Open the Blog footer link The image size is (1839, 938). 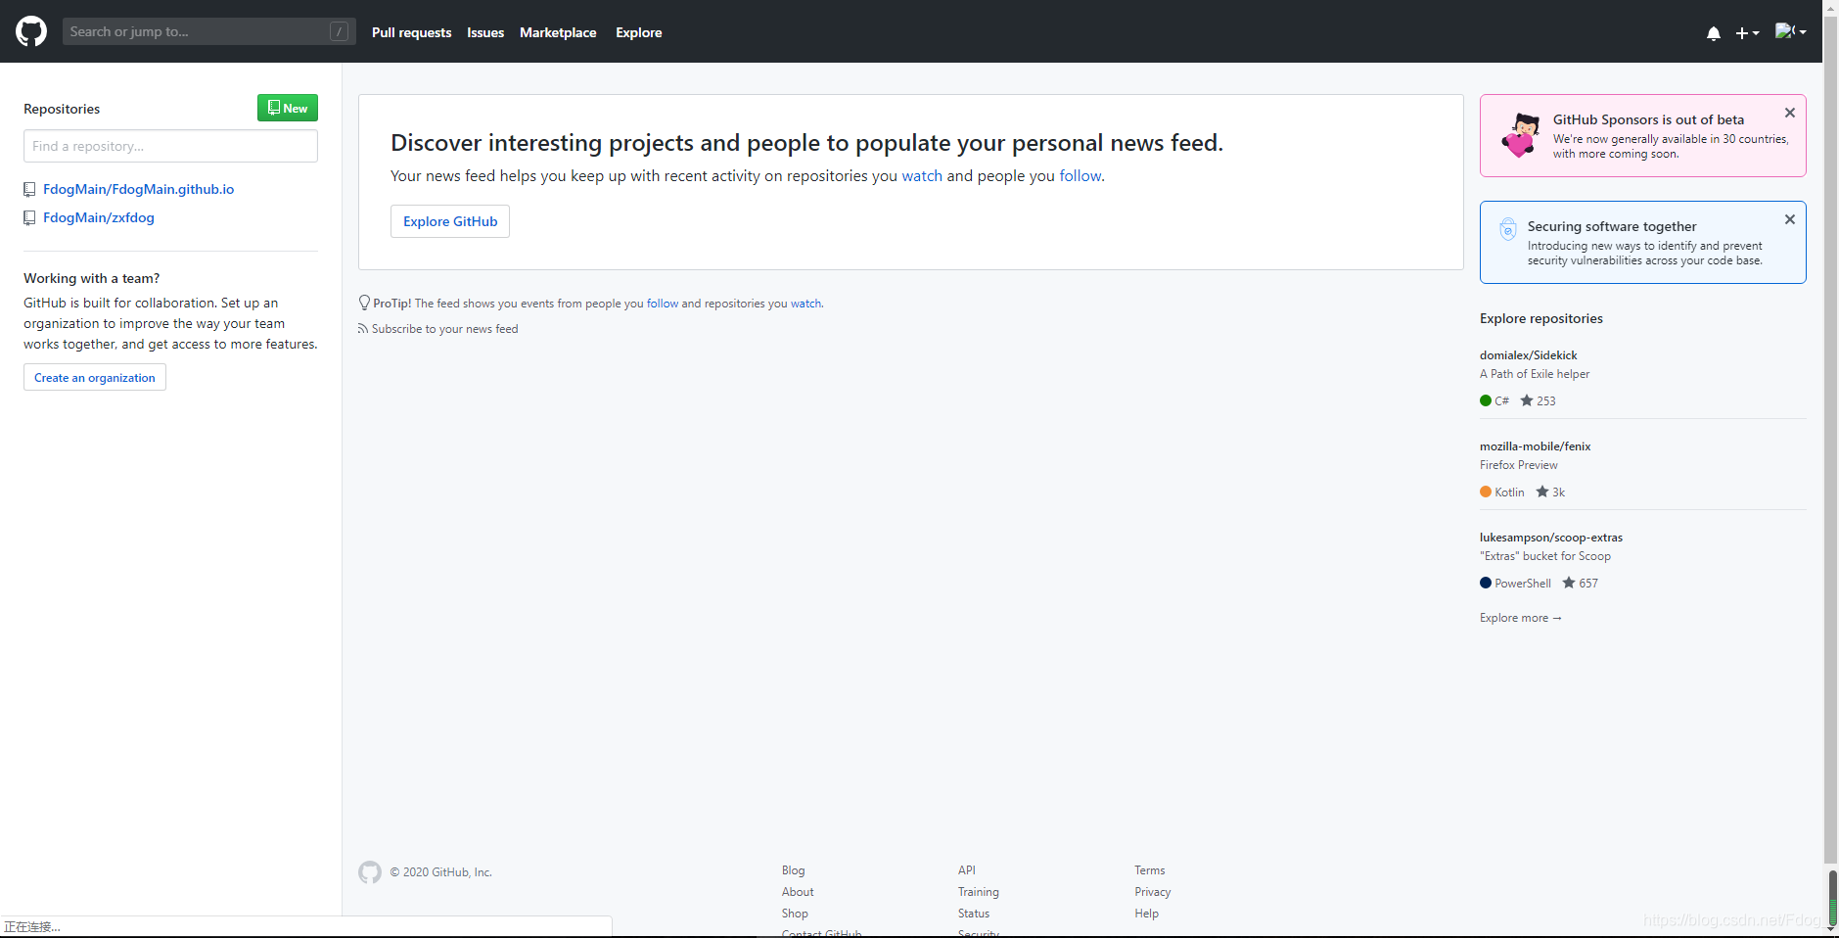coord(793,870)
